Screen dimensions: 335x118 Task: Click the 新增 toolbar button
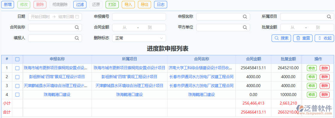point(8,5)
